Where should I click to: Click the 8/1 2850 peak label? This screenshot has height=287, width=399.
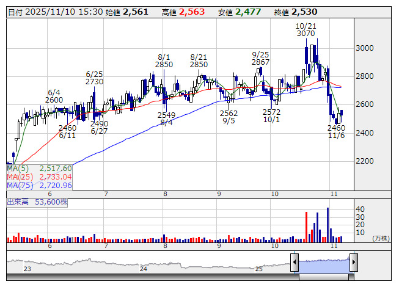[x=164, y=60]
